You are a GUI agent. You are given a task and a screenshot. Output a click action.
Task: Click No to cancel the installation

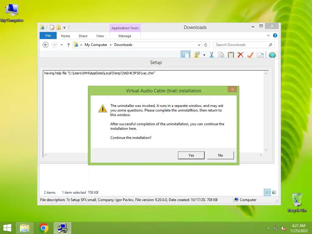[221, 155]
